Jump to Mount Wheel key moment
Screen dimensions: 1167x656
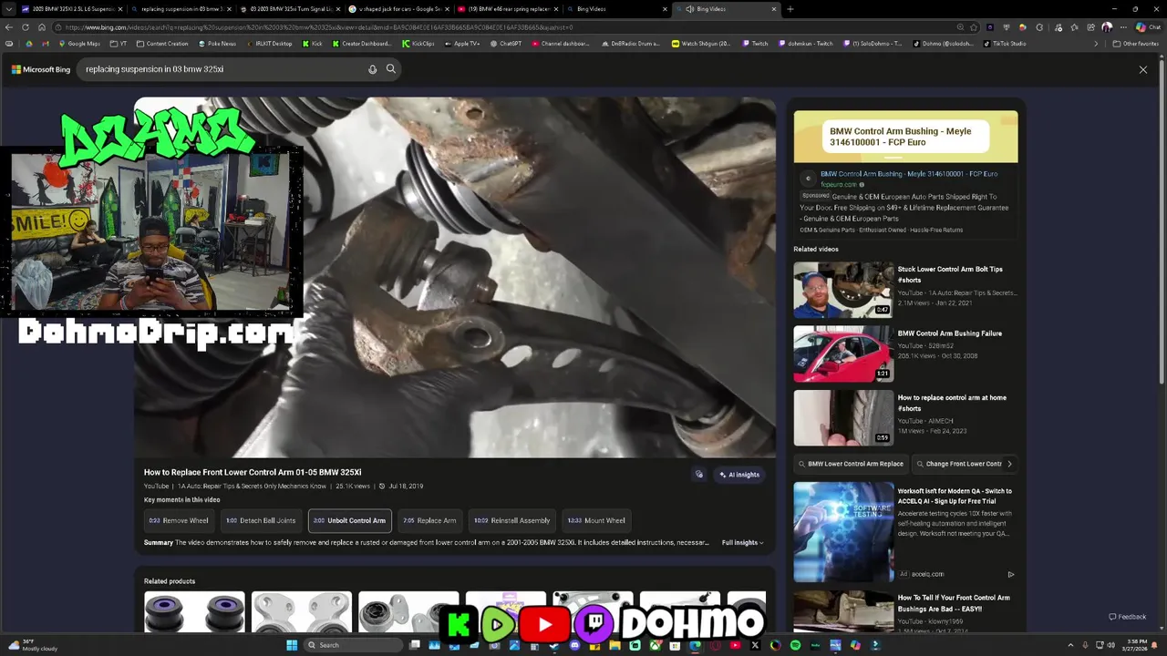coord(596,521)
